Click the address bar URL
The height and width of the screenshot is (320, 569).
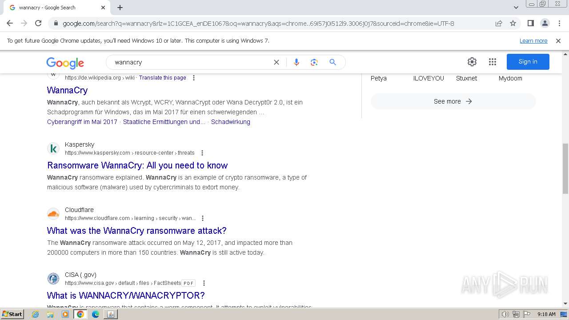point(258,24)
